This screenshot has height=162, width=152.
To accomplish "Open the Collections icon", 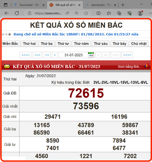I will 119,13.
